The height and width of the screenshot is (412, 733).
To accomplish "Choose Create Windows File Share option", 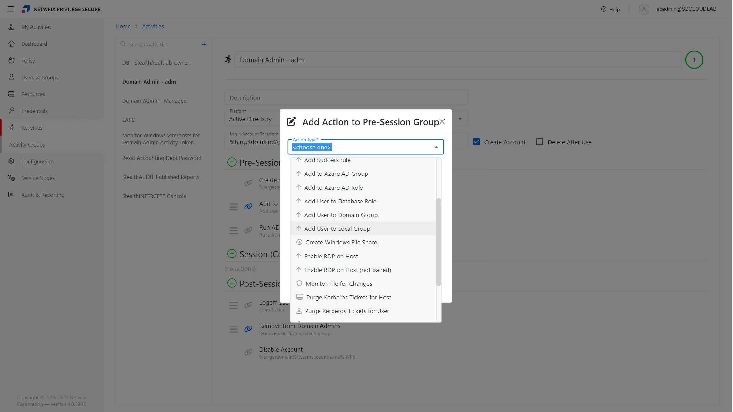I will 363,242.
